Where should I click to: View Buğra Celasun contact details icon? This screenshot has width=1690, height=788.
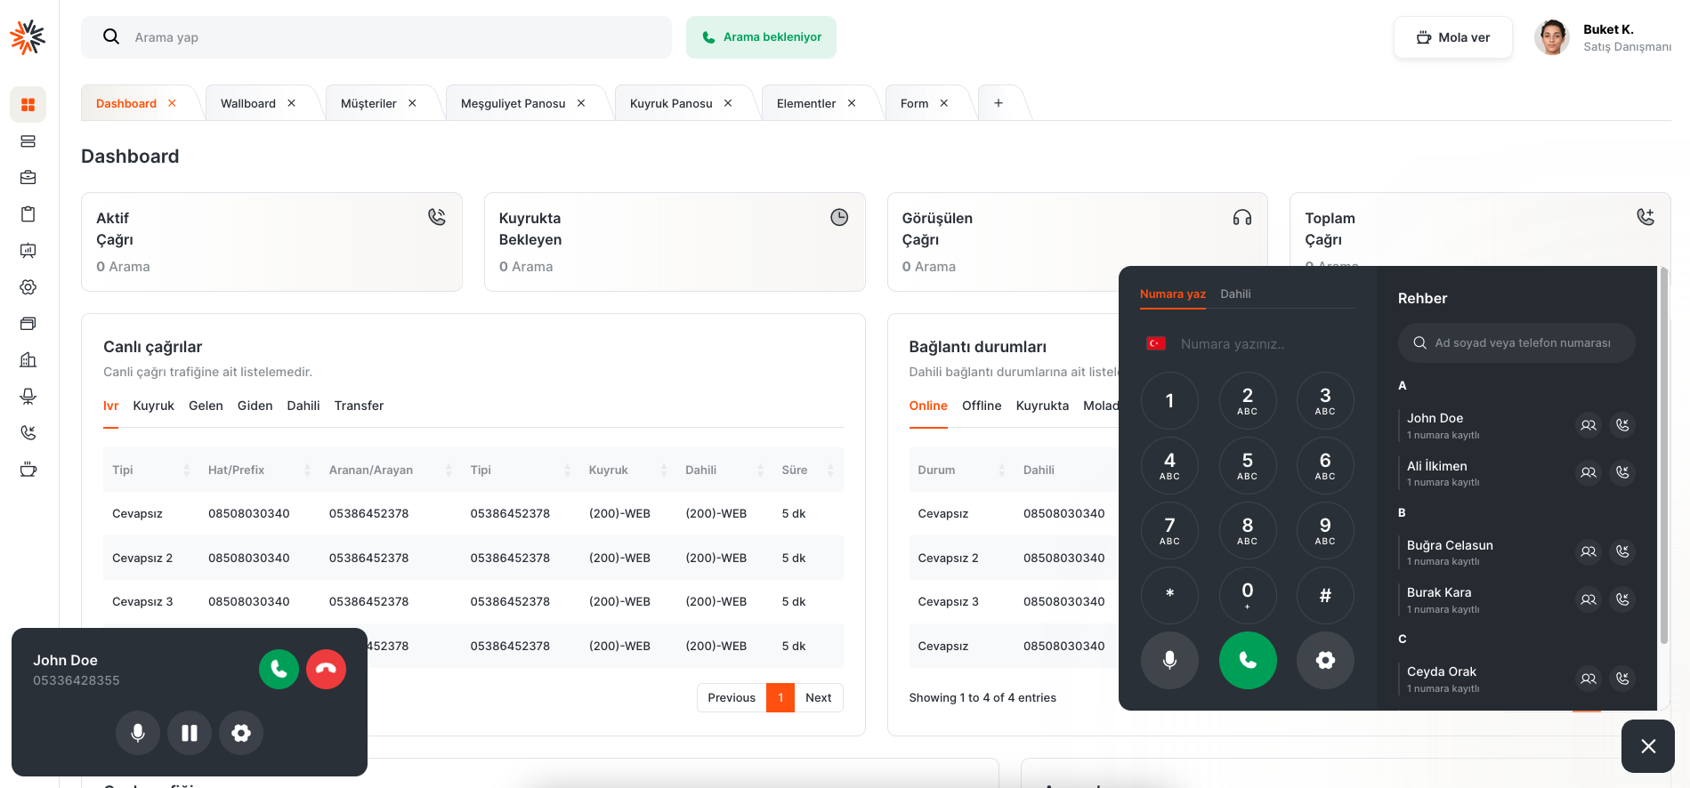pyautogui.click(x=1588, y=551)
